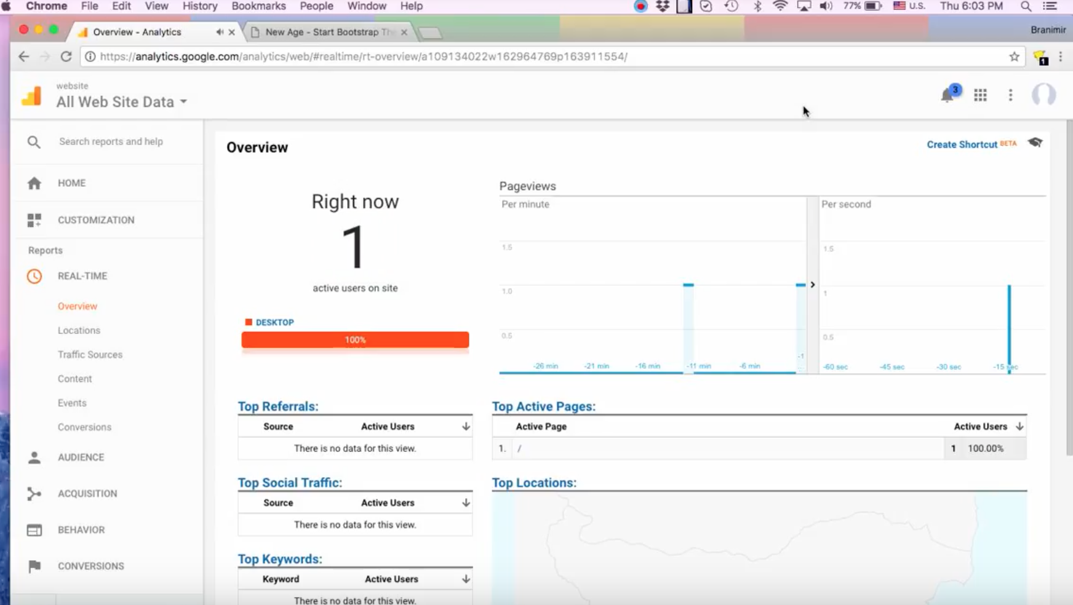Expand the Behavior reports section

(x=81, y=530)
